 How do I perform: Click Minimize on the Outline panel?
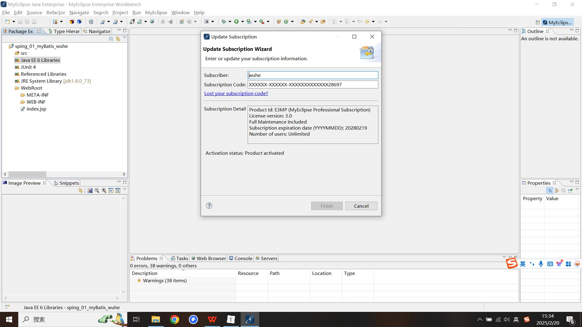click(x=571, y=30)
